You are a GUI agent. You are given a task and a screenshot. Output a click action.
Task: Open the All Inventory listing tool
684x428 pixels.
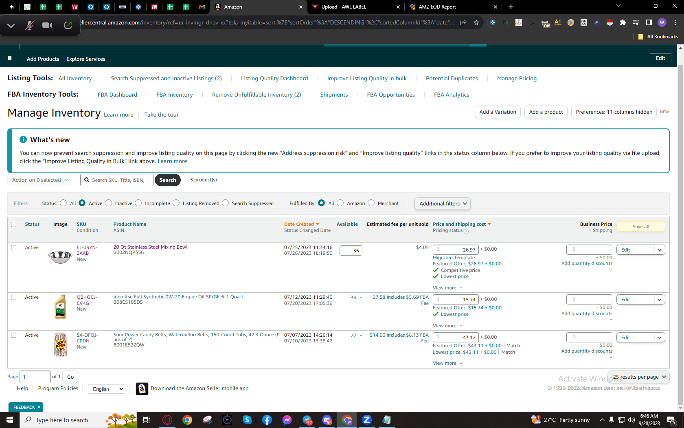(75, 78)
